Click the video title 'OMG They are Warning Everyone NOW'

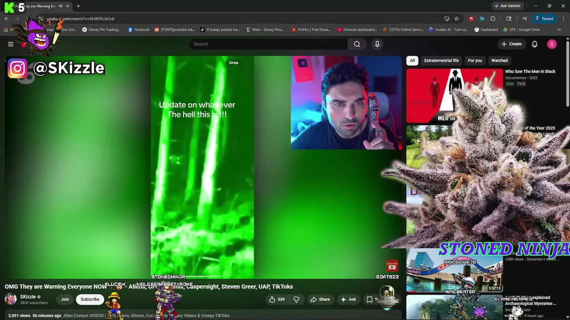pyautogui.click(x=149, y=287)
